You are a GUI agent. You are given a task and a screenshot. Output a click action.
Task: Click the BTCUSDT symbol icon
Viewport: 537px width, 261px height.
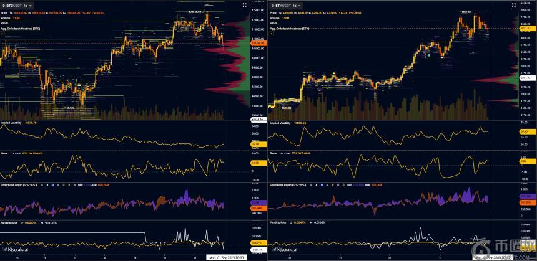point(4,5)
